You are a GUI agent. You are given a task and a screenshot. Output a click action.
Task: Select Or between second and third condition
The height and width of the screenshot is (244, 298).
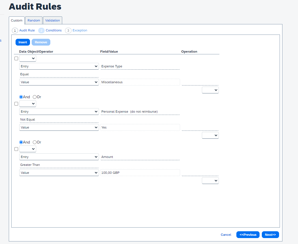[x=35, y=142]
